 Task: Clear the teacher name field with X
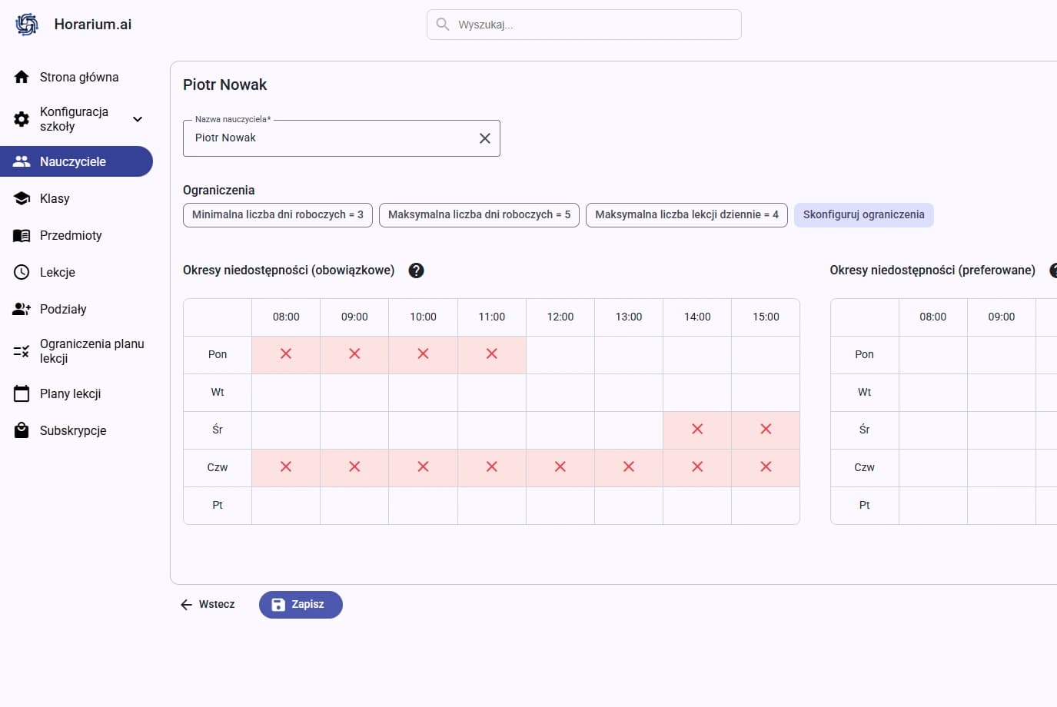(484, 138)
